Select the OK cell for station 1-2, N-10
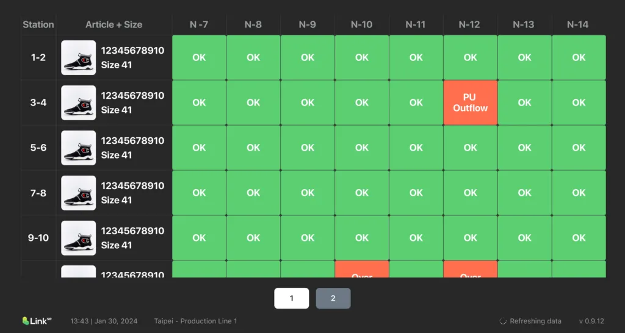 click(362, 57)
